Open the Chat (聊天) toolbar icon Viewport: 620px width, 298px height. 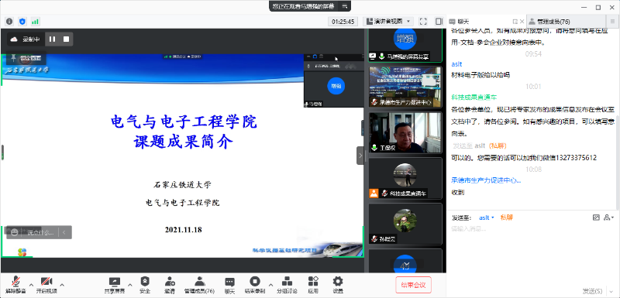click(x=229, y=285)
